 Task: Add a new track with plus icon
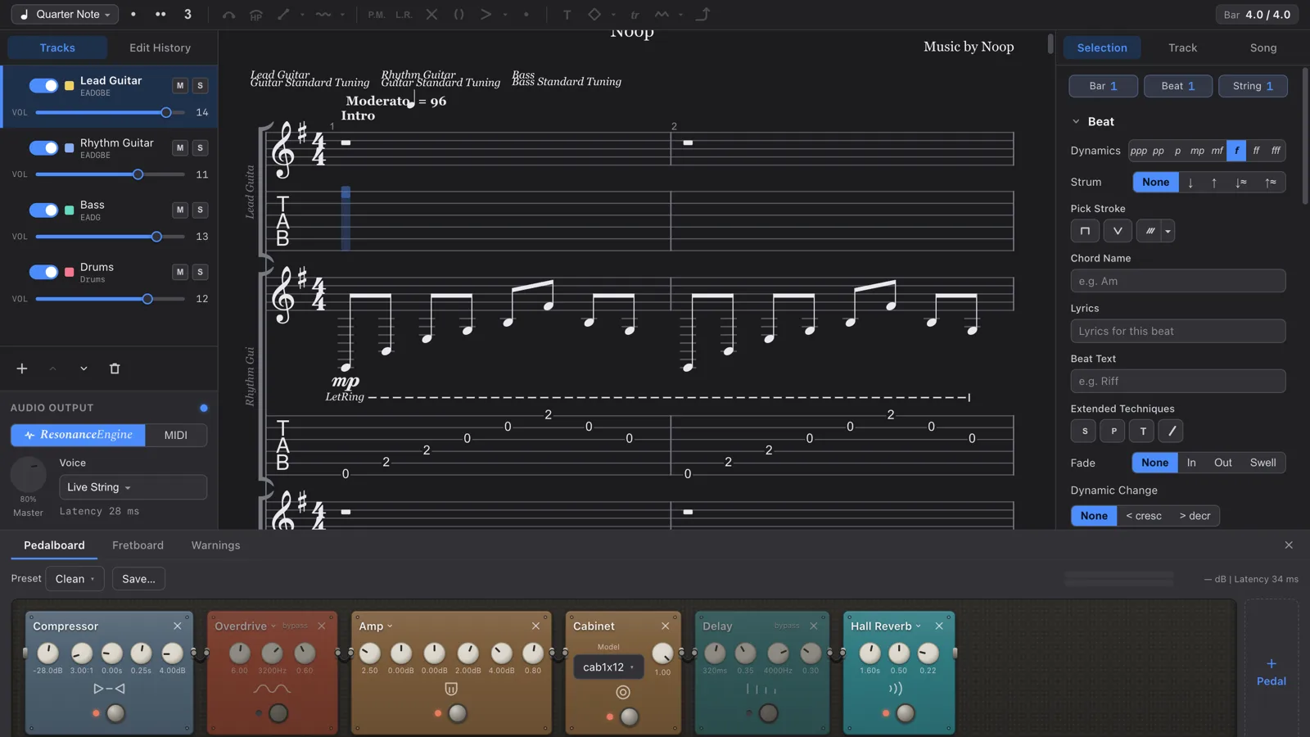22,368
